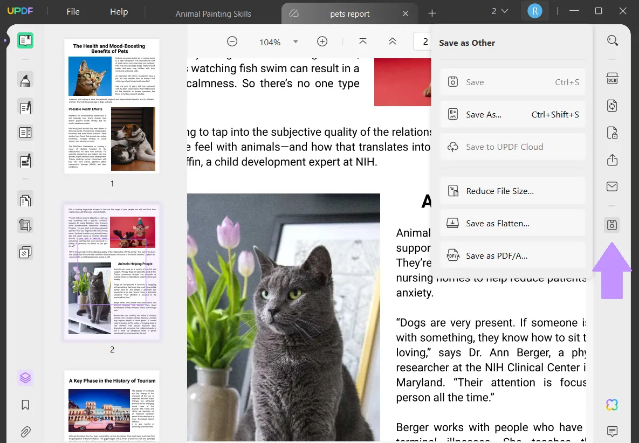Launch the UPDF AI assistant icon
The image size is (639, 443).
[612, 404]
